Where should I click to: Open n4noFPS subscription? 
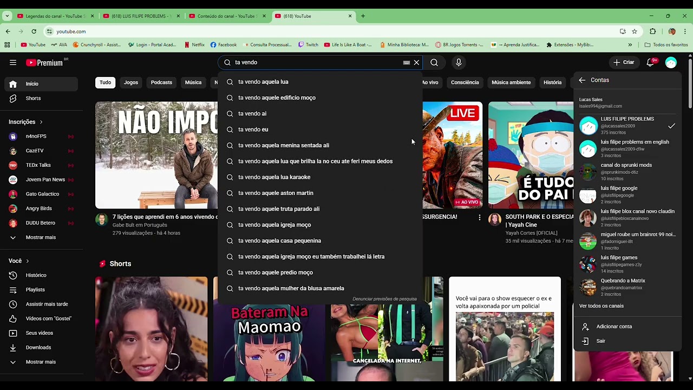pyautogui.click(x=41, y=136)
